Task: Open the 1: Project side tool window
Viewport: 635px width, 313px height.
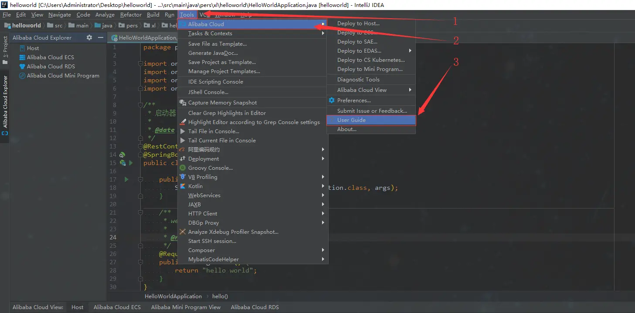Action: pyautogui.click(x=5, y=50)
